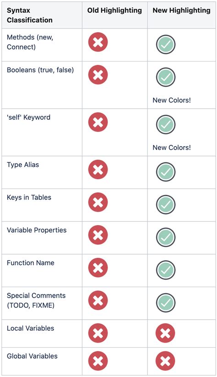Click red X under New Highlighting for Local Variables

pyautogui.click(x=166, y=333)
